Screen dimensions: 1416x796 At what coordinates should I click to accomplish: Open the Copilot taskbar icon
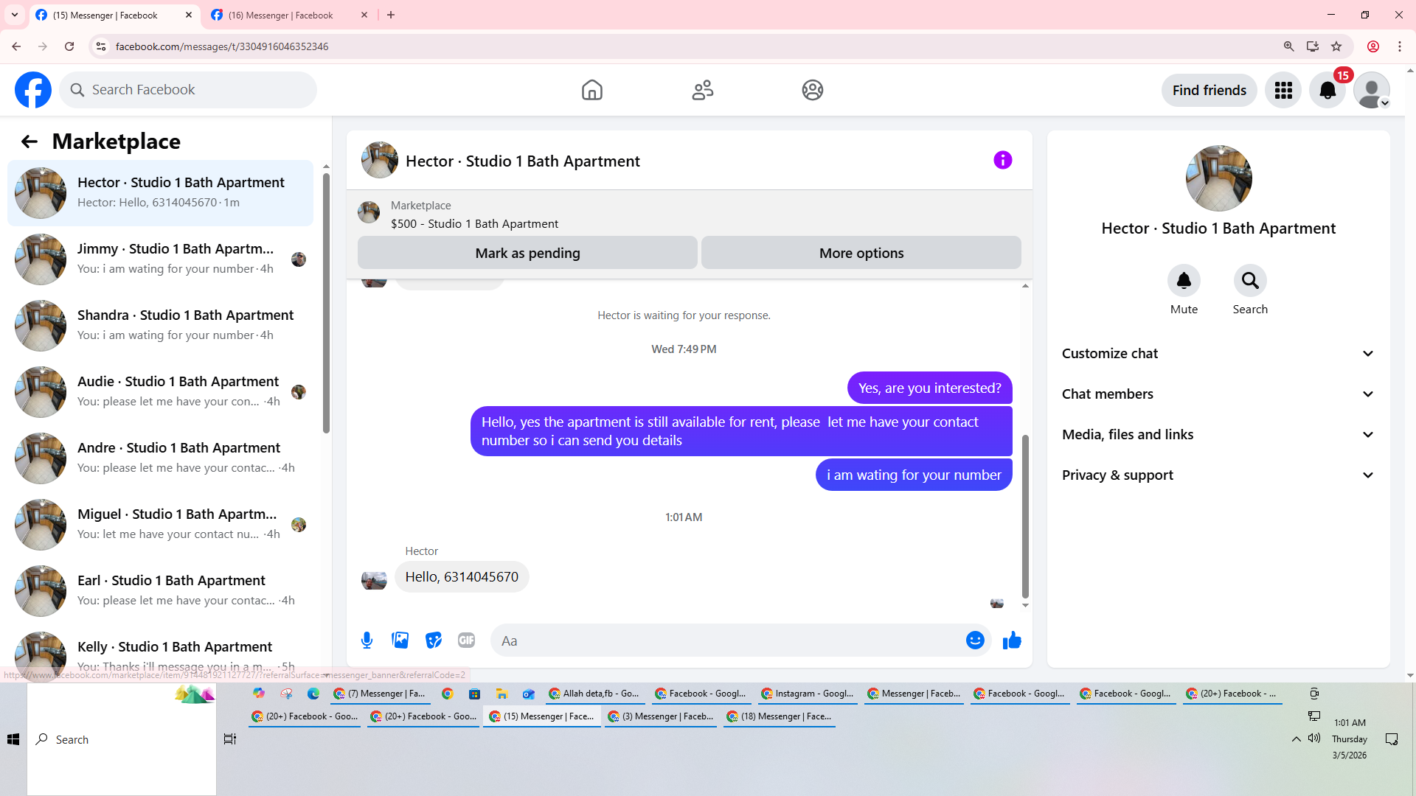259,694
